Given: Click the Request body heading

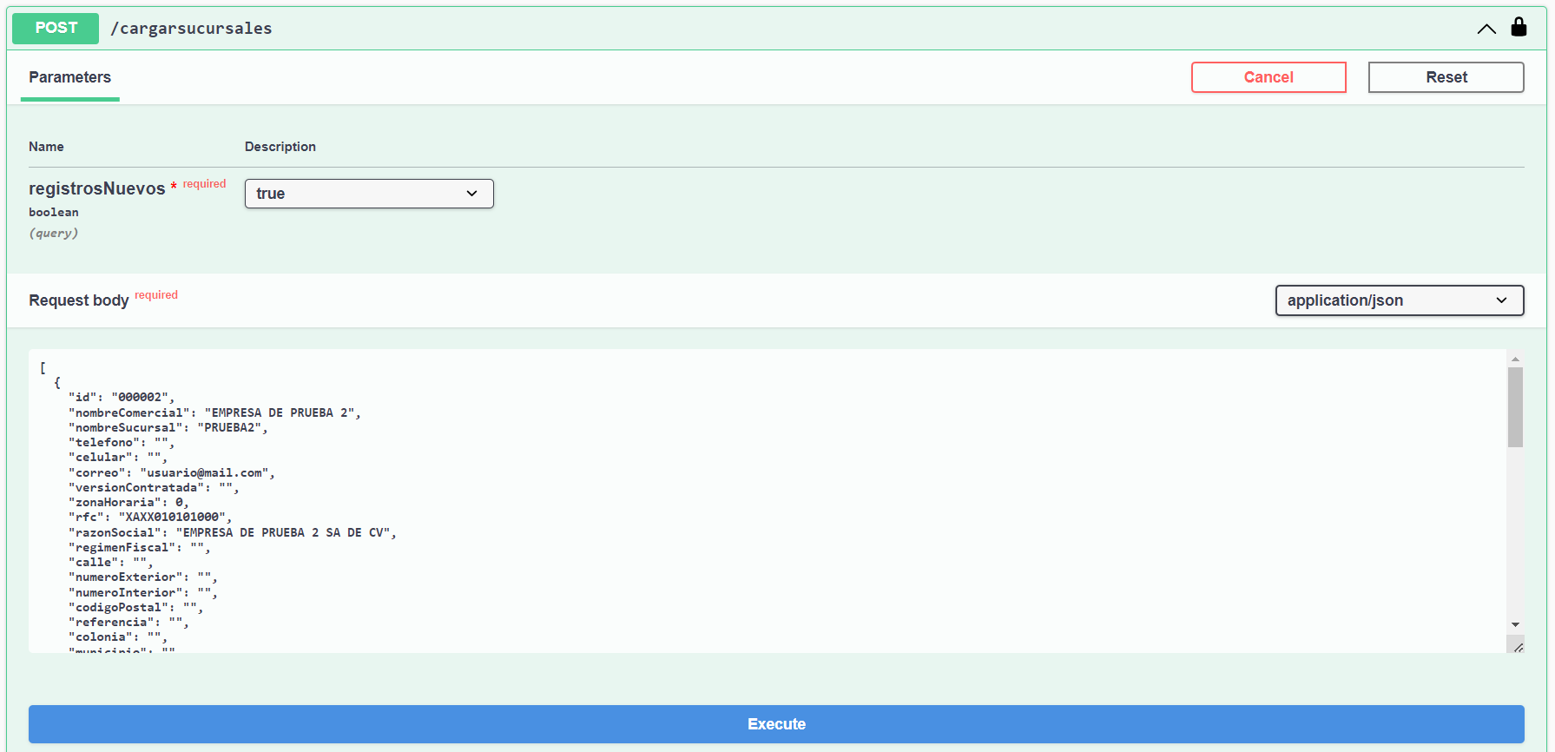Looking at the screenshot, I should click(78, 300).
